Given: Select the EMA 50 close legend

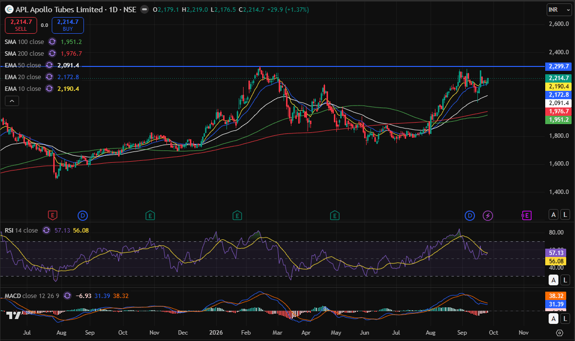Looking at the screenshot, I should [23, 65].
